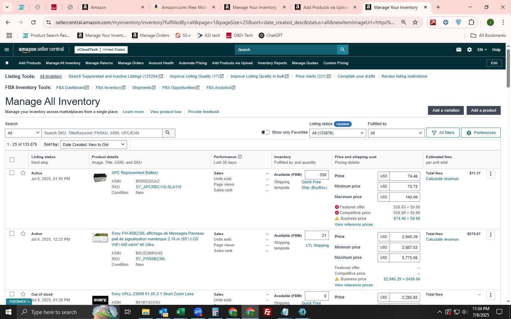Select the Sony VPLL-Z3009 row checkbox
The height and width of the screenshot is (319, 511).
[12, 294]
